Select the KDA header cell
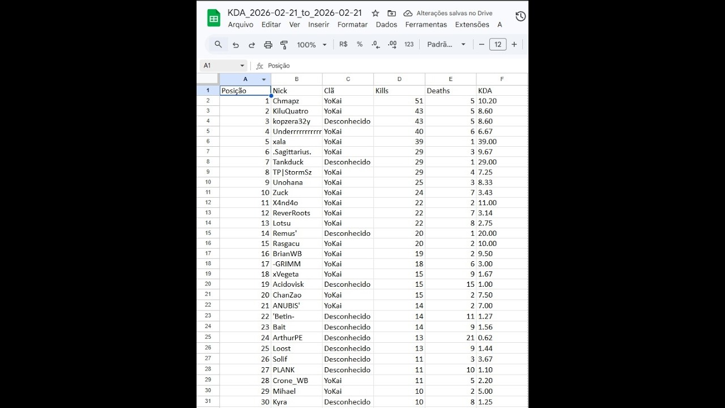 502,91
